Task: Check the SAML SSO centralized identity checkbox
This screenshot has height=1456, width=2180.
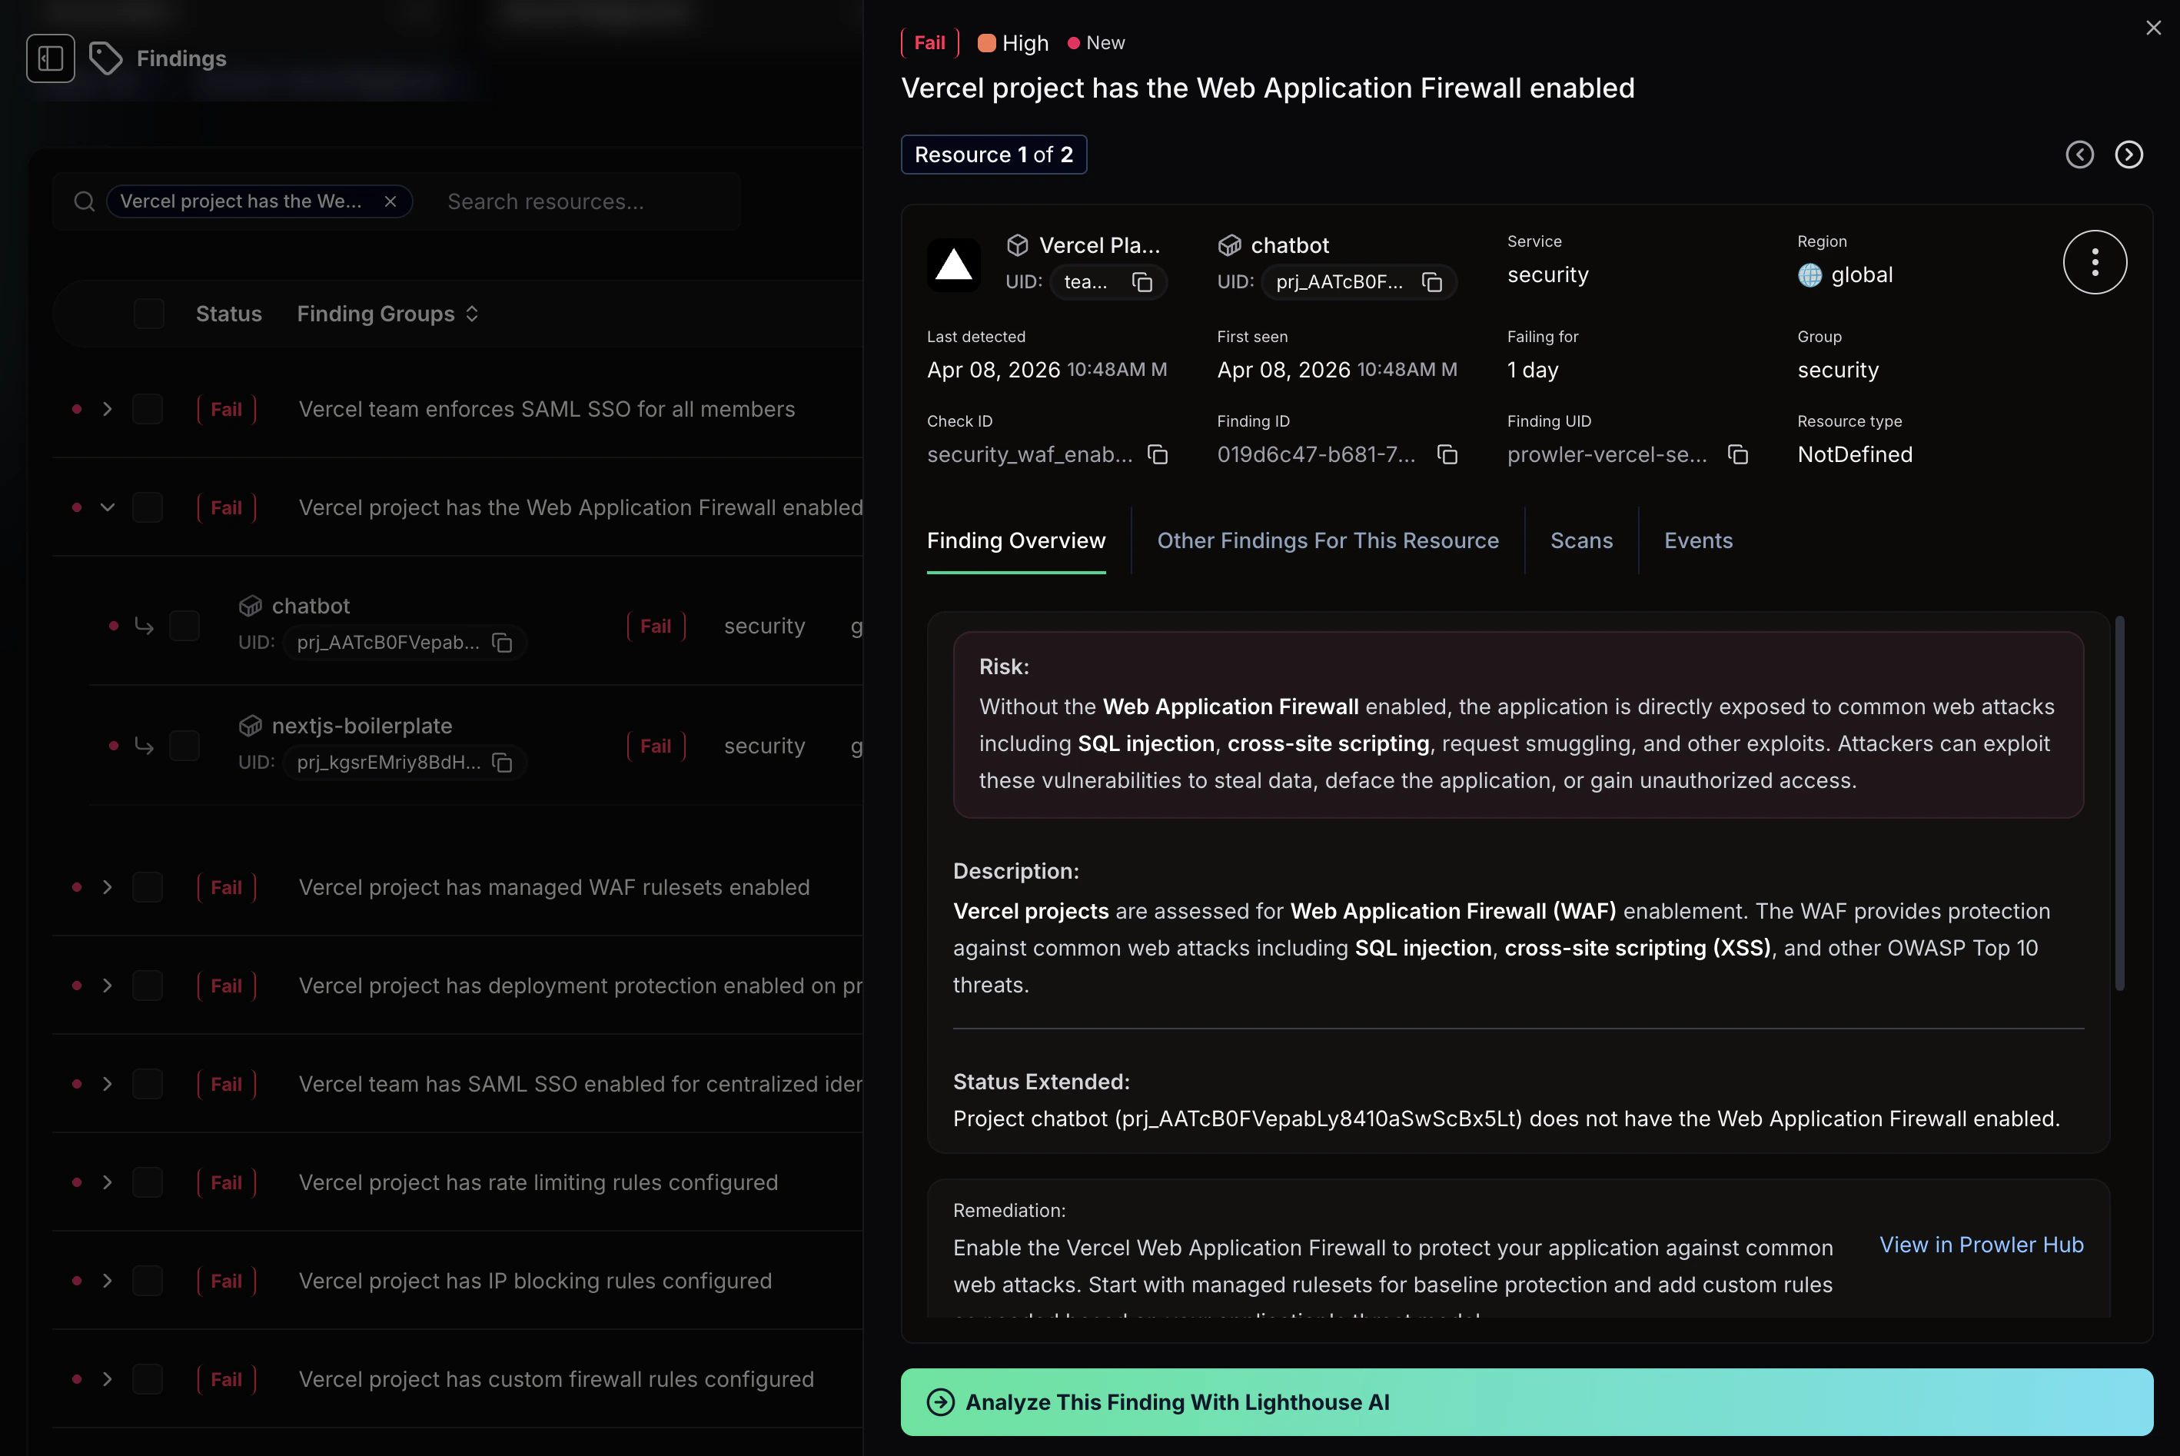Action: [x=148, y=1085]
